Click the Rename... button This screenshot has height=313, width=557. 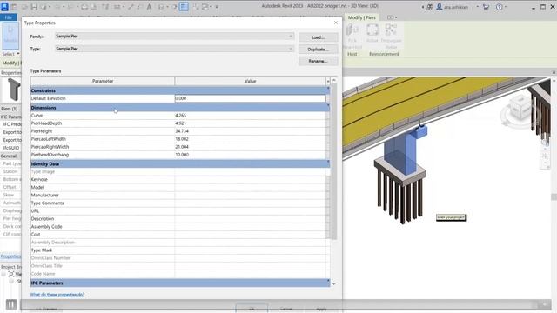[318, 61]
